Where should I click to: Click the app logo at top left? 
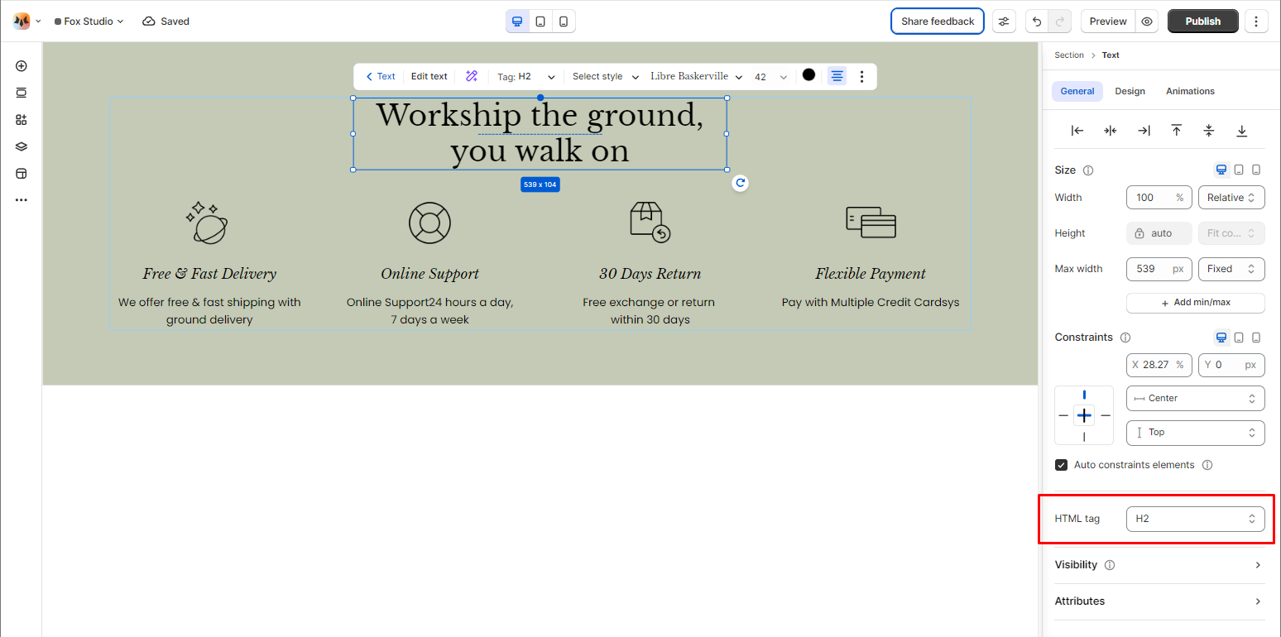coord(22,22)
